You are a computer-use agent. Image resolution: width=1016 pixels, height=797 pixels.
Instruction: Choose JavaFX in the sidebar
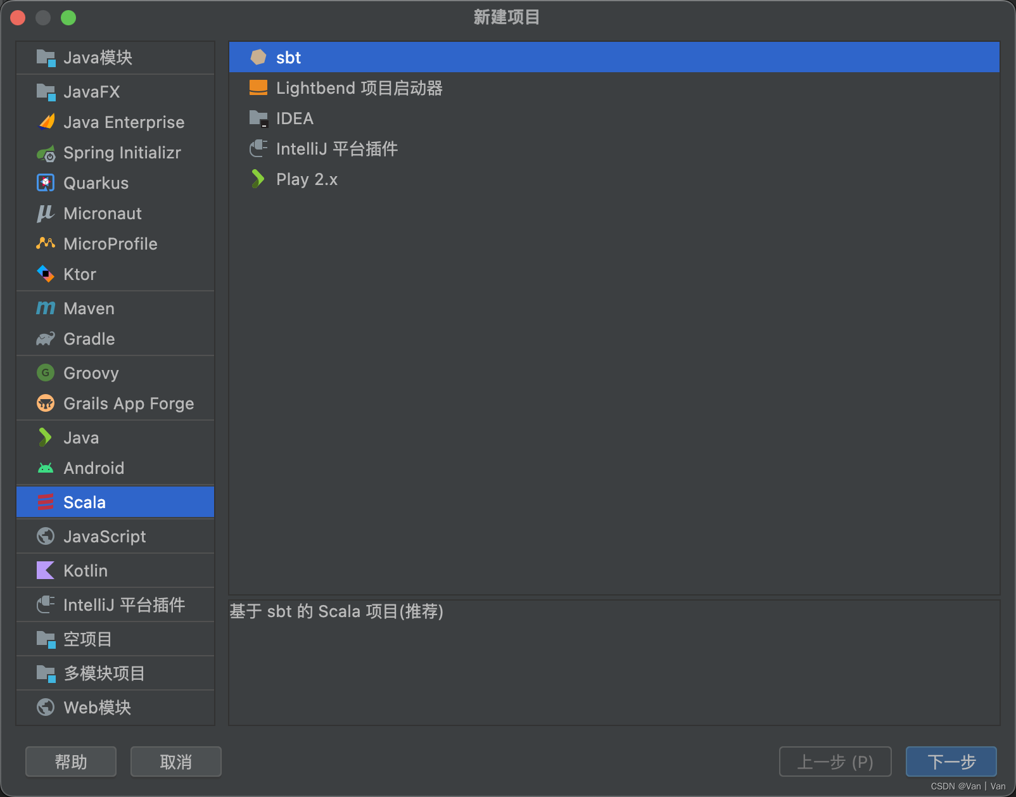pyautogui.click(x=115, y=92)
